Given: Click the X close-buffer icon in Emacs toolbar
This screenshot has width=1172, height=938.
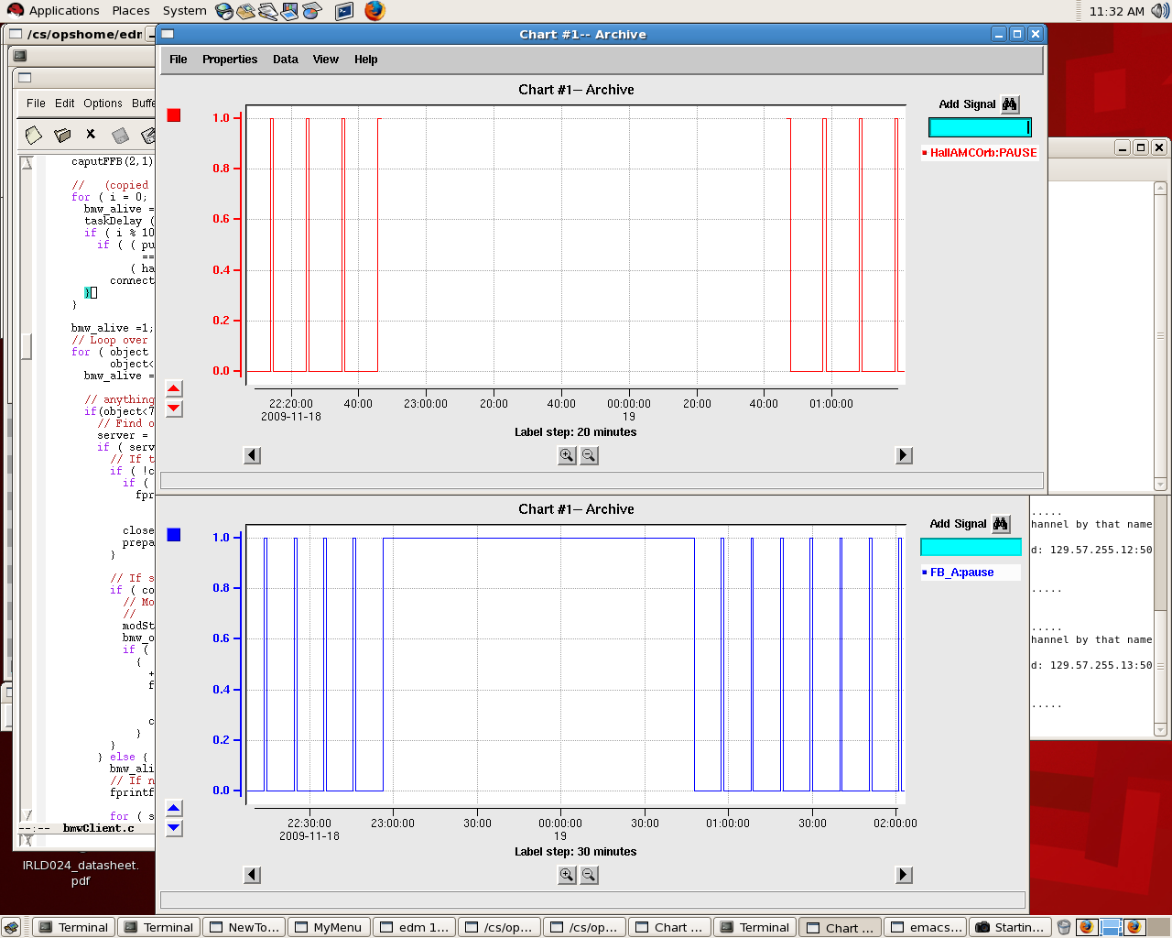Looking at the screenshot, I should [x=91, y=134].
